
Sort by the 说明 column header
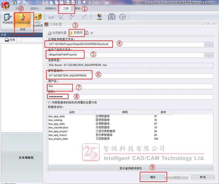pos(125,112)
